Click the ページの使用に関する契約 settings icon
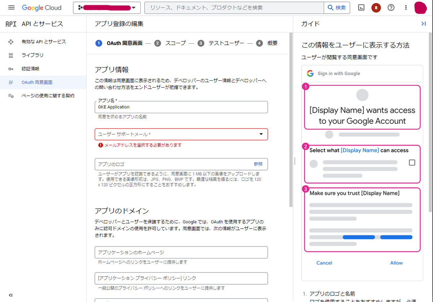The image size is (433, 302). [11, 96]
